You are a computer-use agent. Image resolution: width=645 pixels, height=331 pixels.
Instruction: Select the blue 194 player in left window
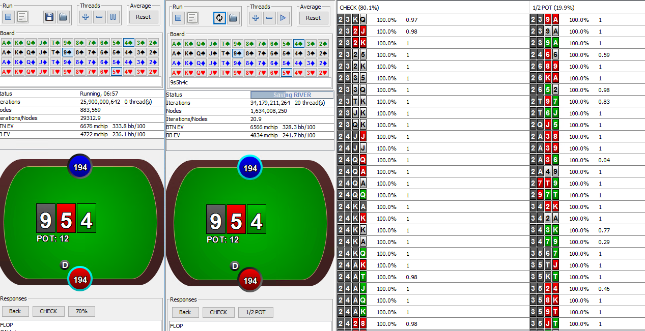point(80,167)
